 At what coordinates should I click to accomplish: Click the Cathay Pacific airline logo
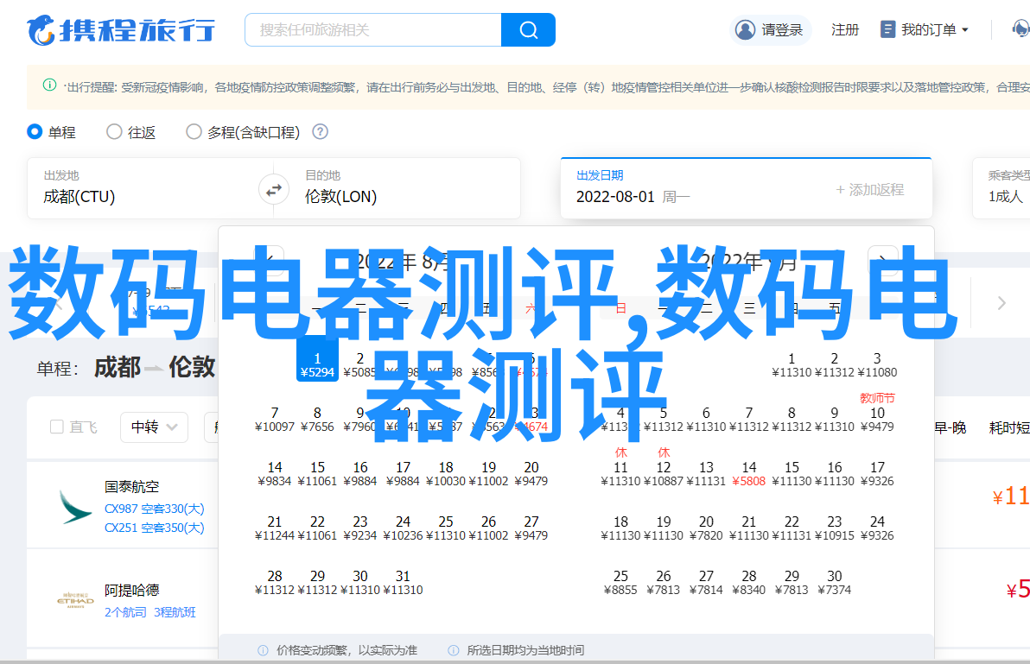coord(75,508)
